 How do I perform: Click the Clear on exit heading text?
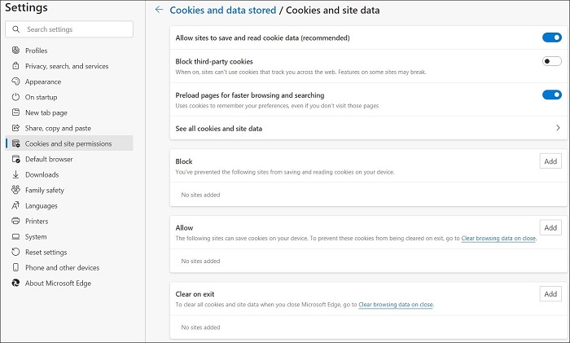point(195,294)
